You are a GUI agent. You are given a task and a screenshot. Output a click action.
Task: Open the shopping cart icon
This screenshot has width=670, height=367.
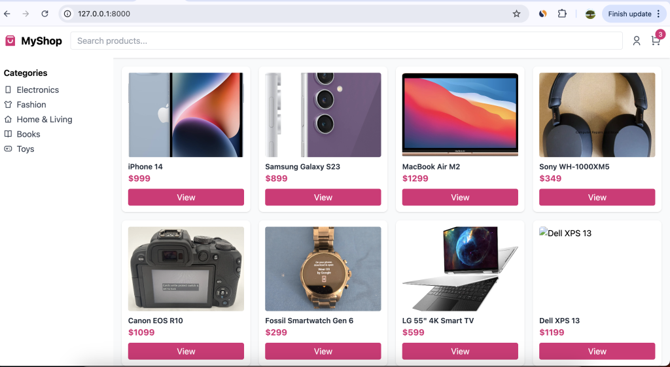[x=656, y=41]
